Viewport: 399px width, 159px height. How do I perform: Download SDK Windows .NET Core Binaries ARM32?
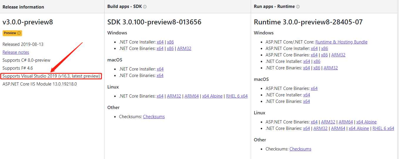tap(184, 48)
